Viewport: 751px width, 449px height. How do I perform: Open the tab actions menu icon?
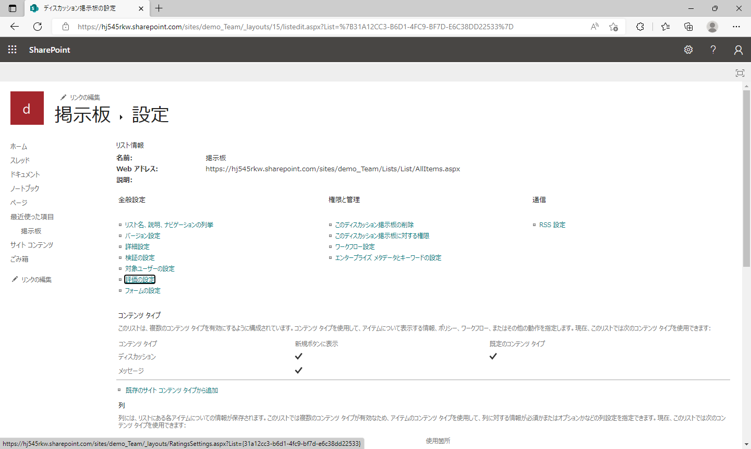13,8
